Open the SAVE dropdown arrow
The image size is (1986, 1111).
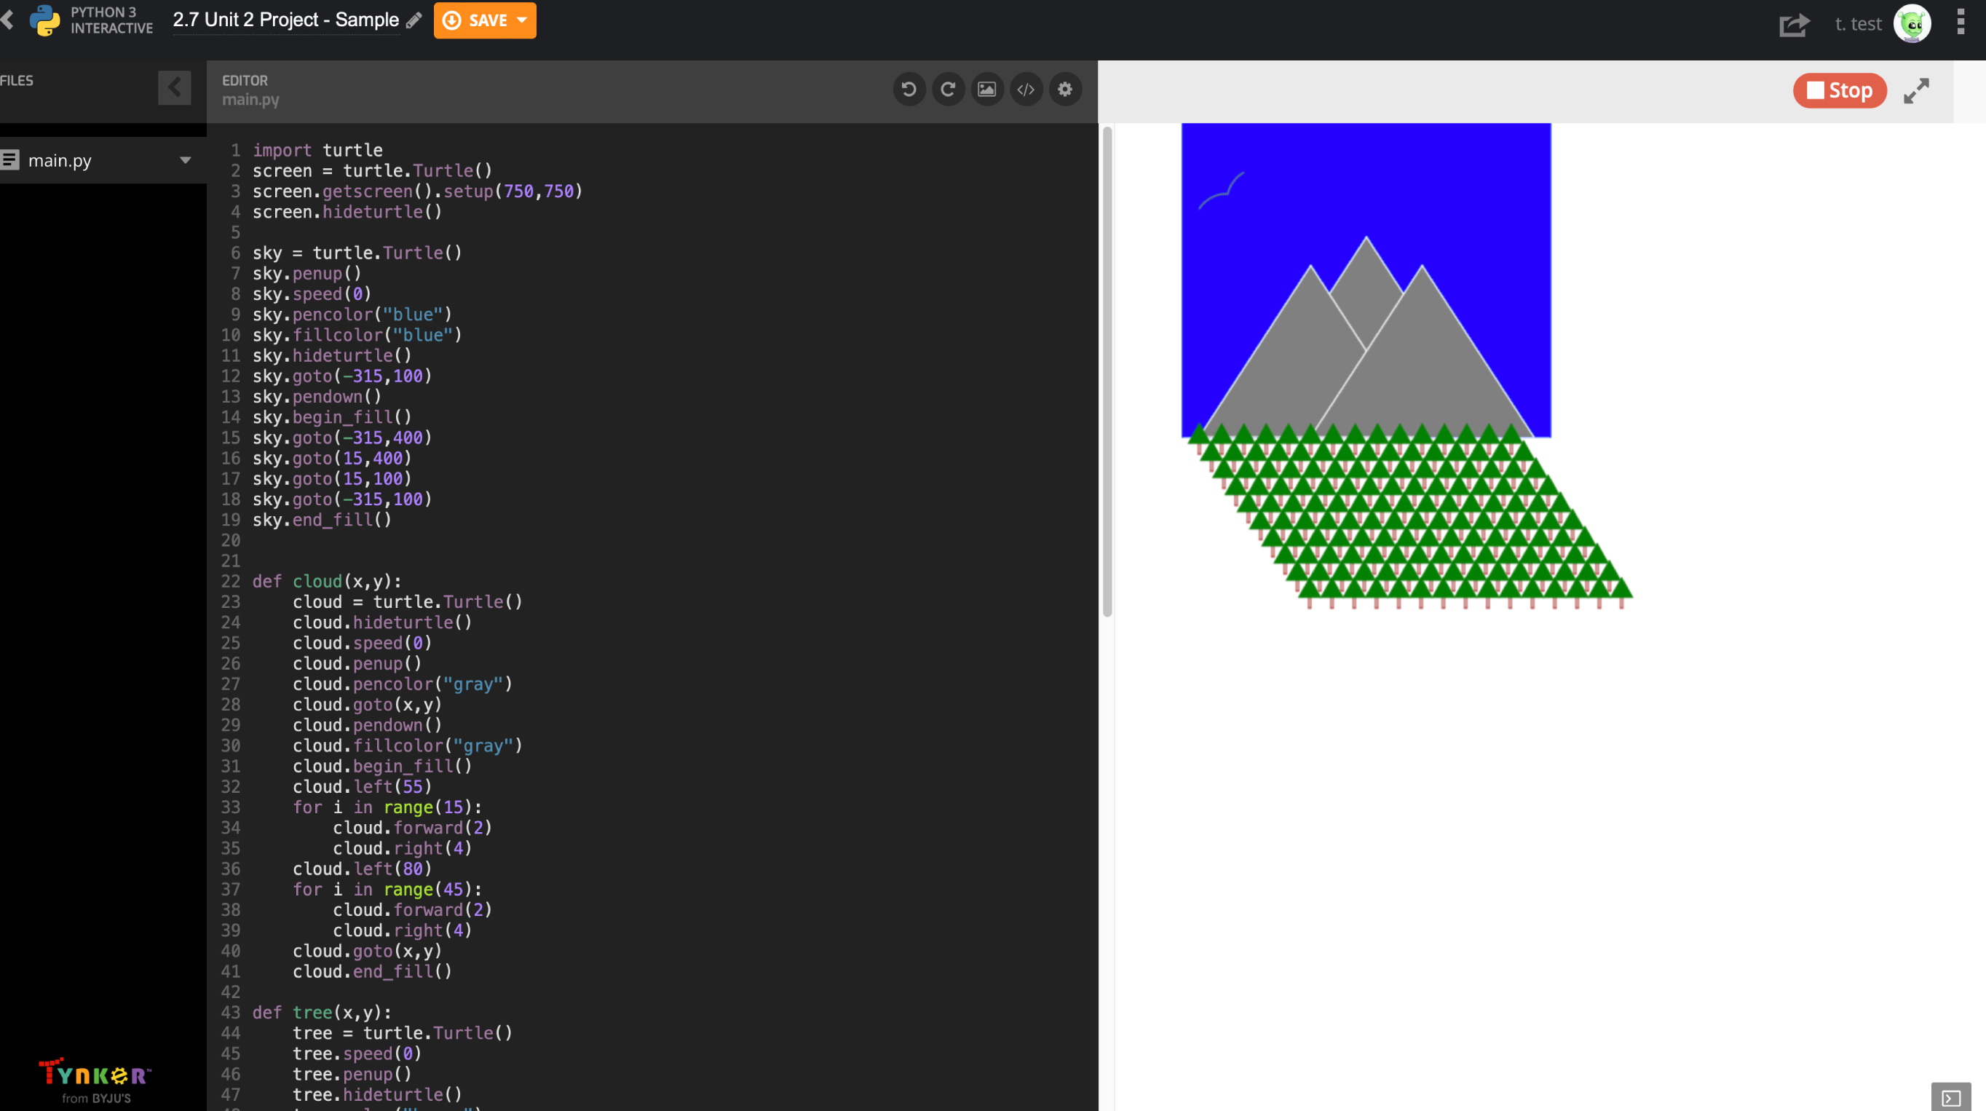point(523,20)
